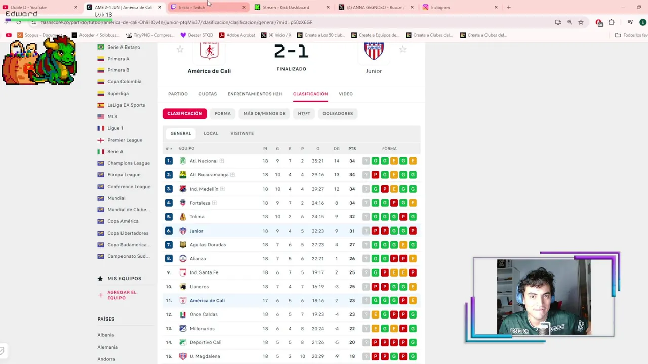Switch to the Inicio - Twitch tab
This screenshot has height=364, width=648.
coord(208,7)
